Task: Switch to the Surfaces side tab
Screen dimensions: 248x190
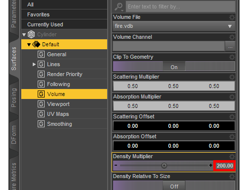Action: coord(14,59)
